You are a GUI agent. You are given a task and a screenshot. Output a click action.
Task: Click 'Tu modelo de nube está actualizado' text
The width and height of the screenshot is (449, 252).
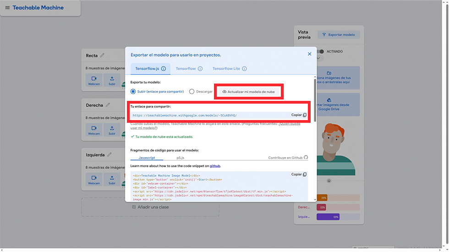164,136
